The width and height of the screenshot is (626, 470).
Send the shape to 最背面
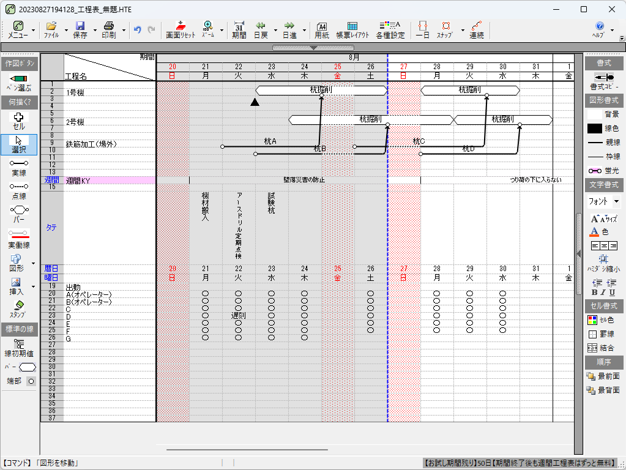pos(603,390)
